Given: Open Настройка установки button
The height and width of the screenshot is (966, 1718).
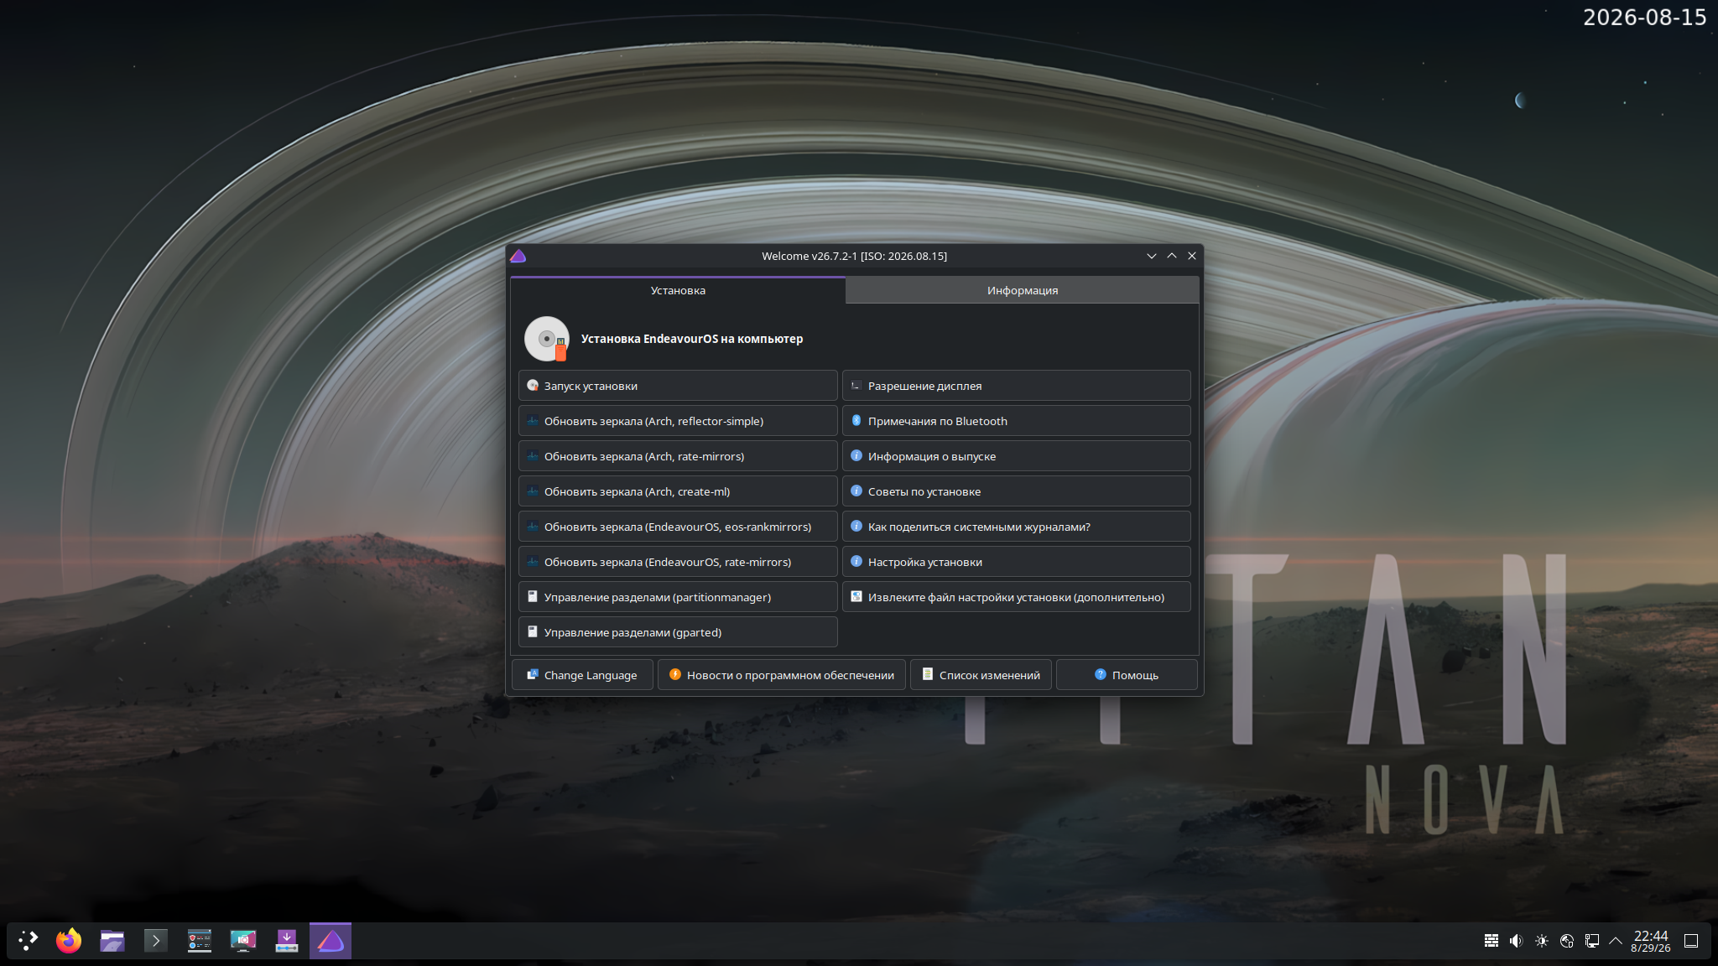Looking at the screenshot, I should pyautogui.click(x=1017, y=562).
